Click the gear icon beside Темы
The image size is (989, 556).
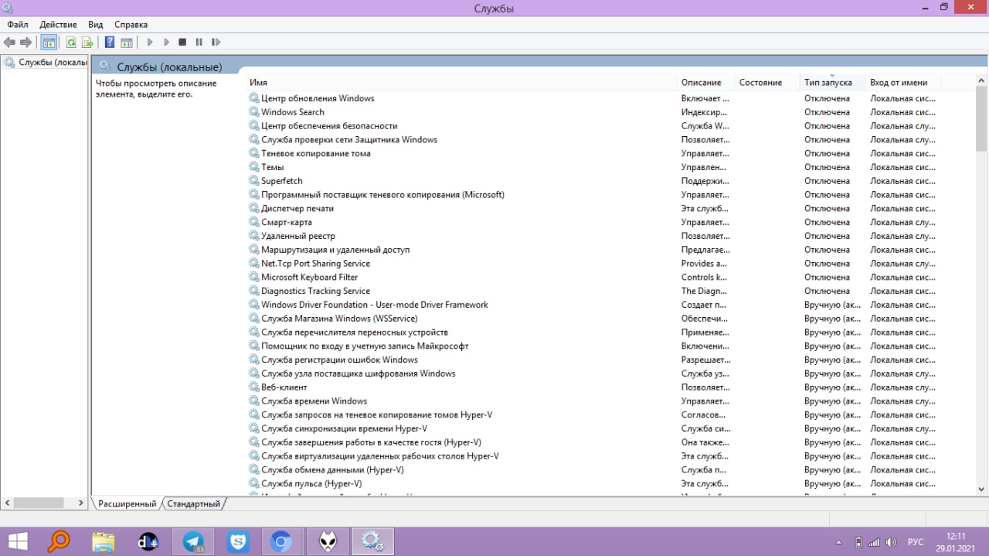coord(254,167)
